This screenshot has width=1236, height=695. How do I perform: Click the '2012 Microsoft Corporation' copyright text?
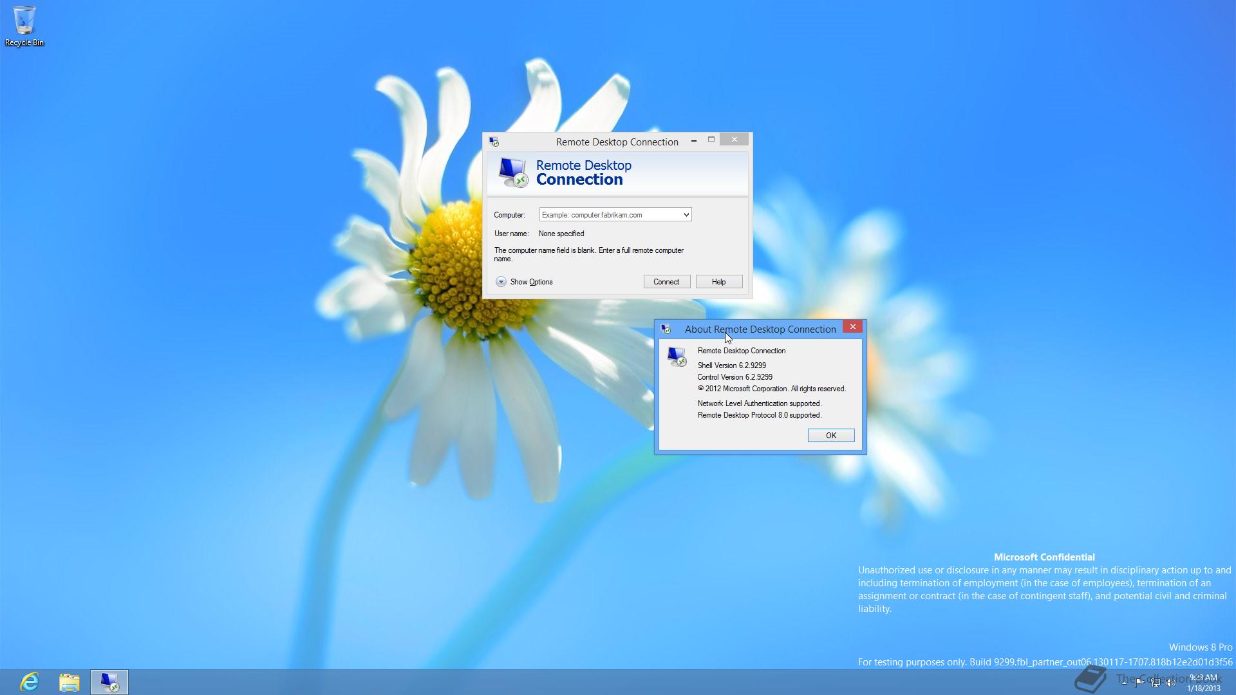pyautogui.click(x=771, y=389)
